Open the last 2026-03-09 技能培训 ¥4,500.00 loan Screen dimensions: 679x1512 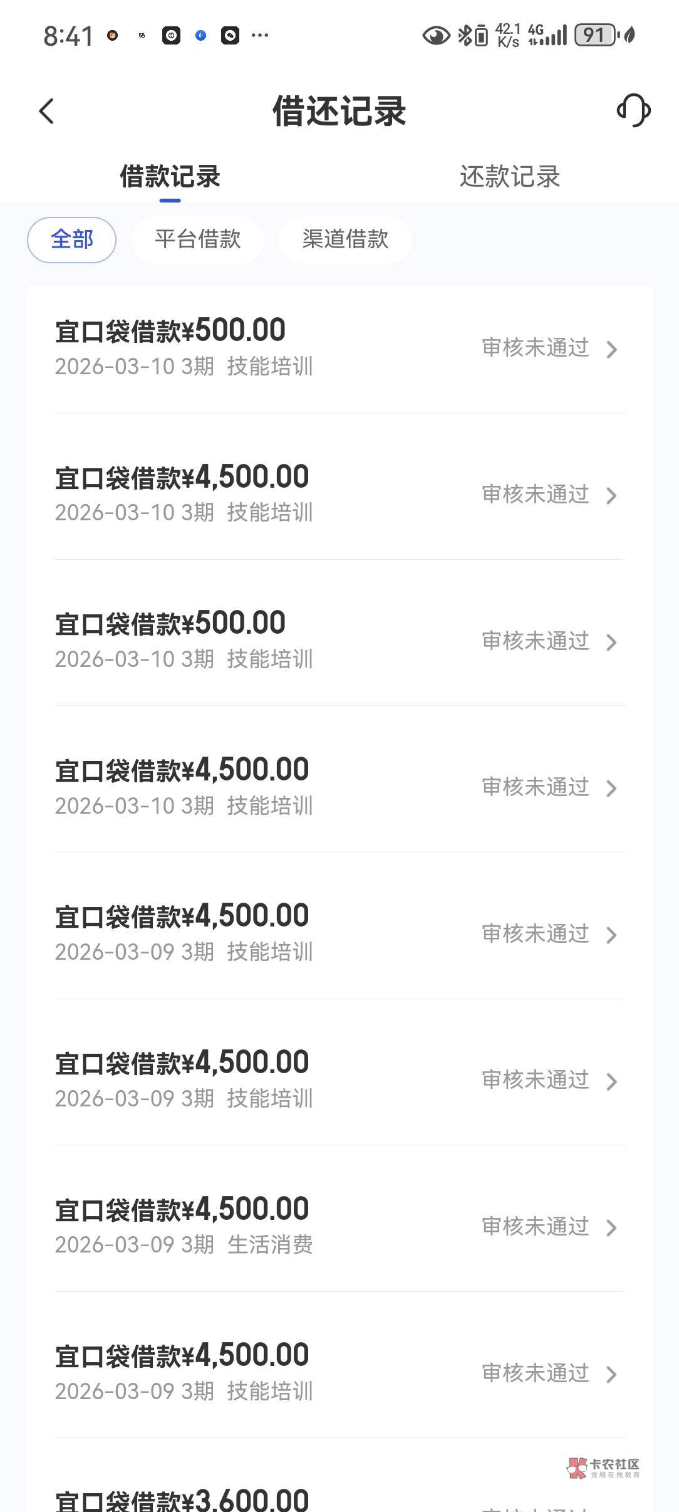339,1373
